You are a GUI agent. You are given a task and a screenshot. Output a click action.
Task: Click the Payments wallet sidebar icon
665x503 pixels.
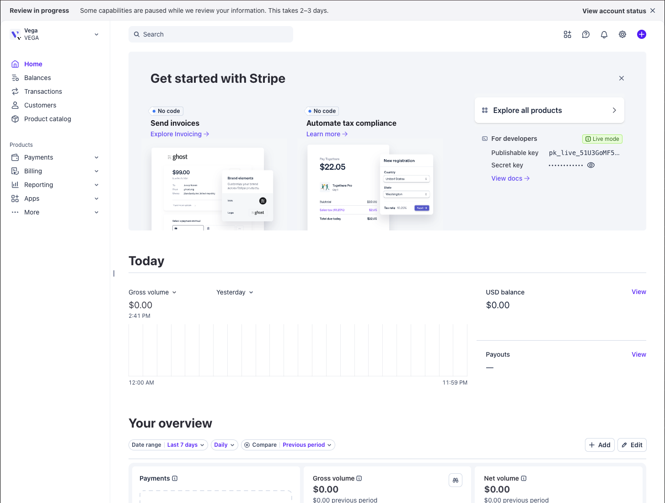(x=15, y=157)
